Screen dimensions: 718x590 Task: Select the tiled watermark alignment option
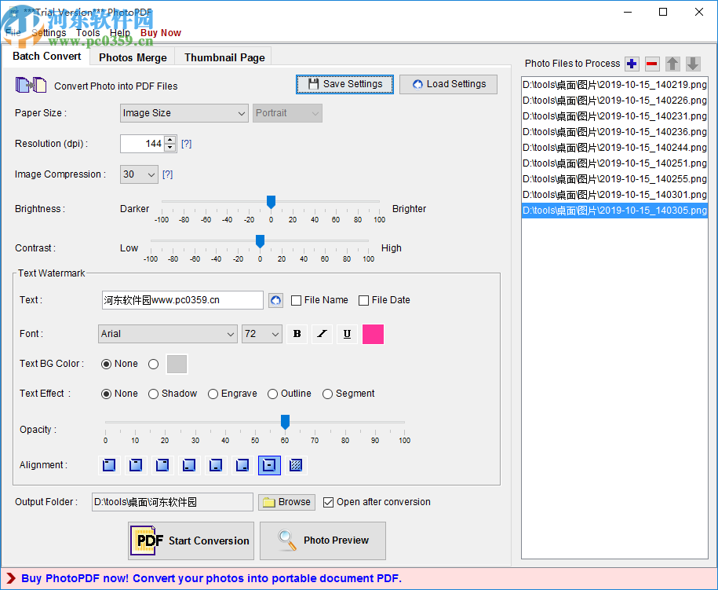pyautogui.click(x=296, y=465)
